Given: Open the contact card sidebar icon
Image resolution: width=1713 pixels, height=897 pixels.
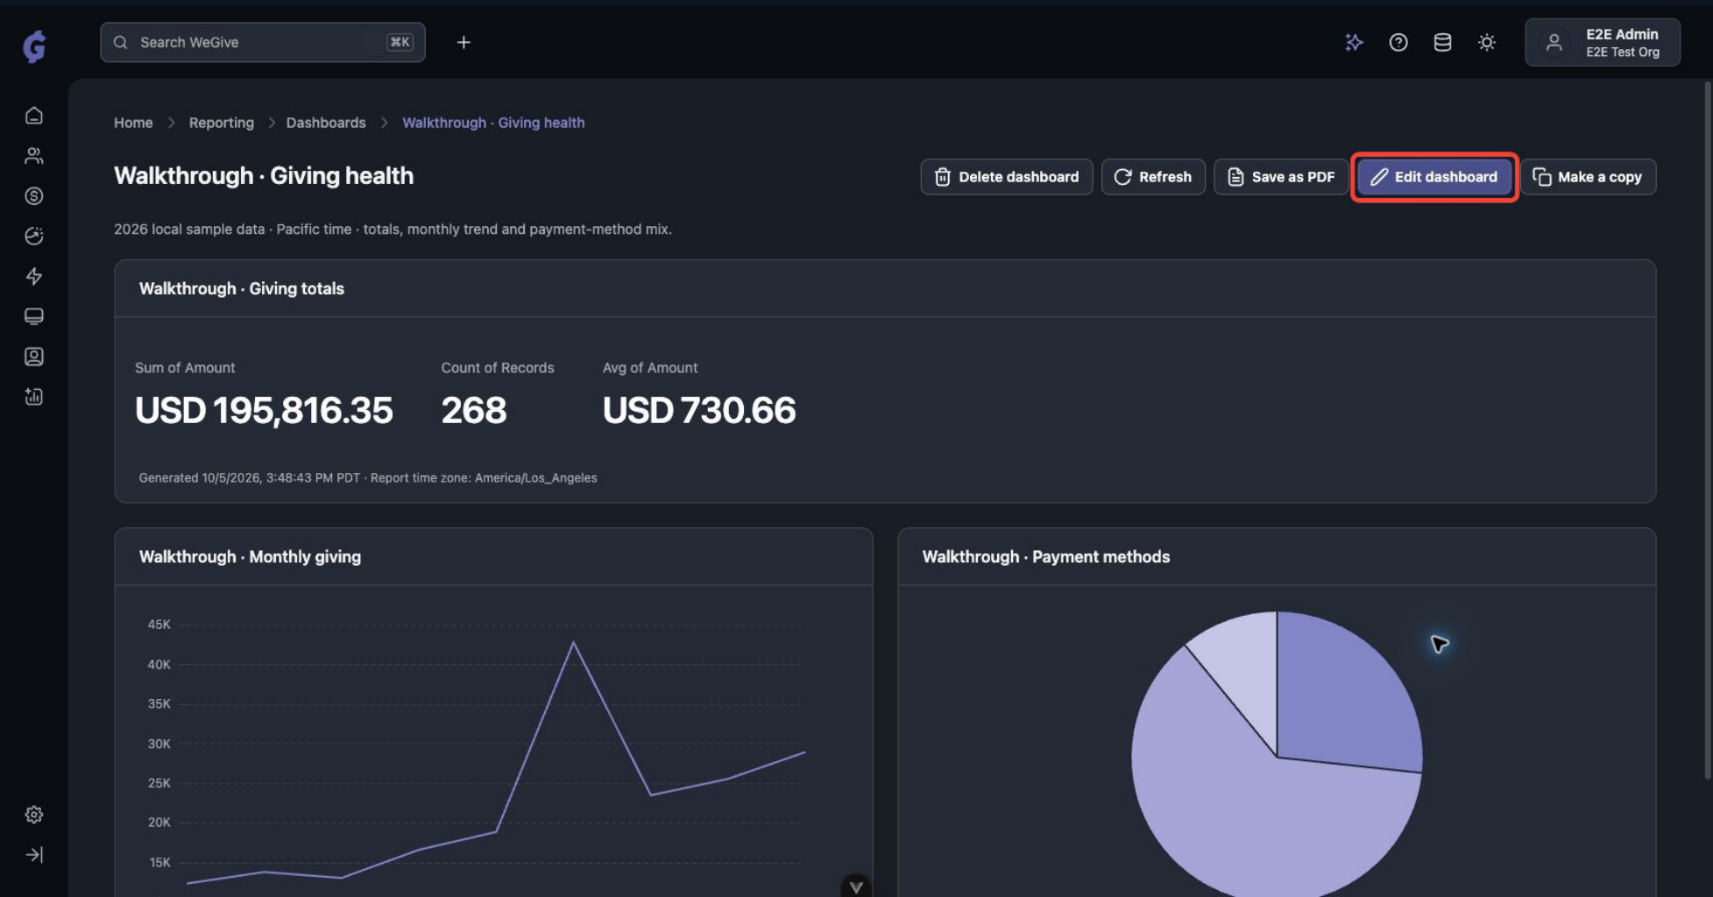Looking at the screenshot, I should tap(34, 357).
